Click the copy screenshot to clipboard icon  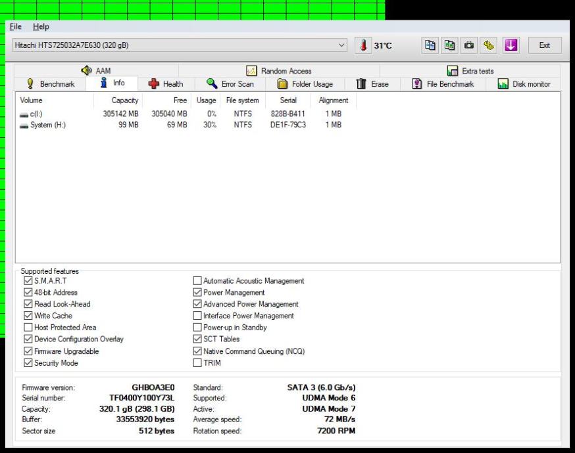(x=450, y=45)
